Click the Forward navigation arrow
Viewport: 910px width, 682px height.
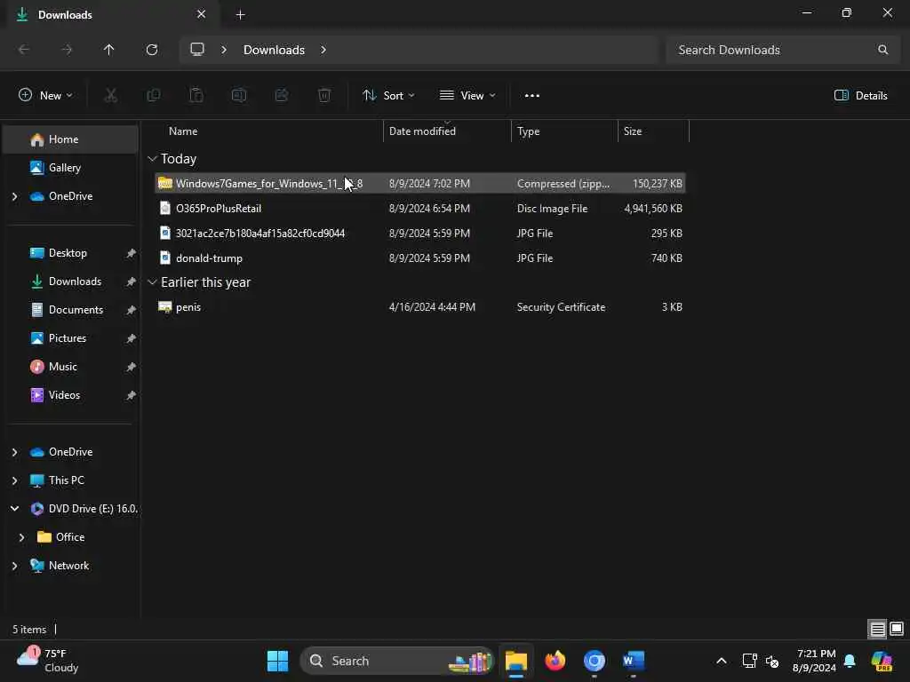pyautogui.click(x=67, y=50)
